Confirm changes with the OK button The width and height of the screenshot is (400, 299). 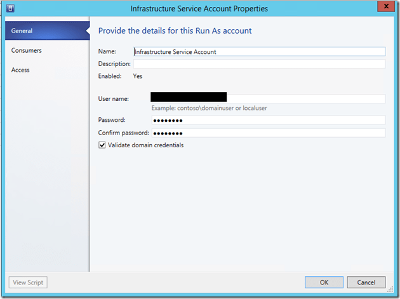click(324, 282)
